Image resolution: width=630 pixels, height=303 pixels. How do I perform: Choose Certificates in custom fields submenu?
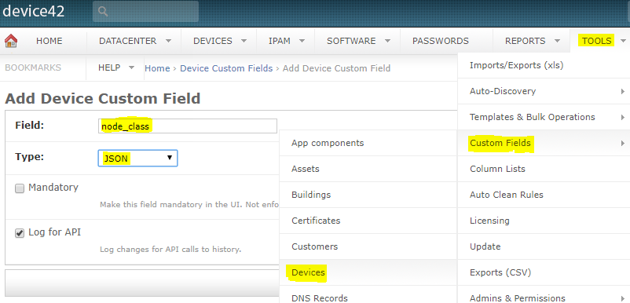[x=368, y=221]
